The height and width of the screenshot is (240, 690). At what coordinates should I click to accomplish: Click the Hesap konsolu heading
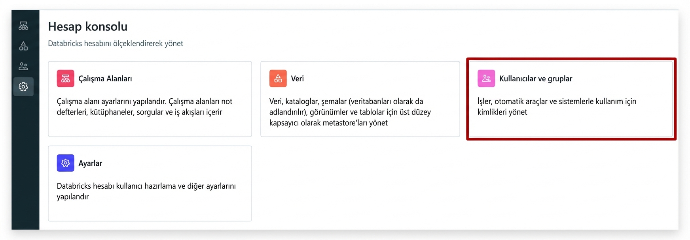click(88, 26)
